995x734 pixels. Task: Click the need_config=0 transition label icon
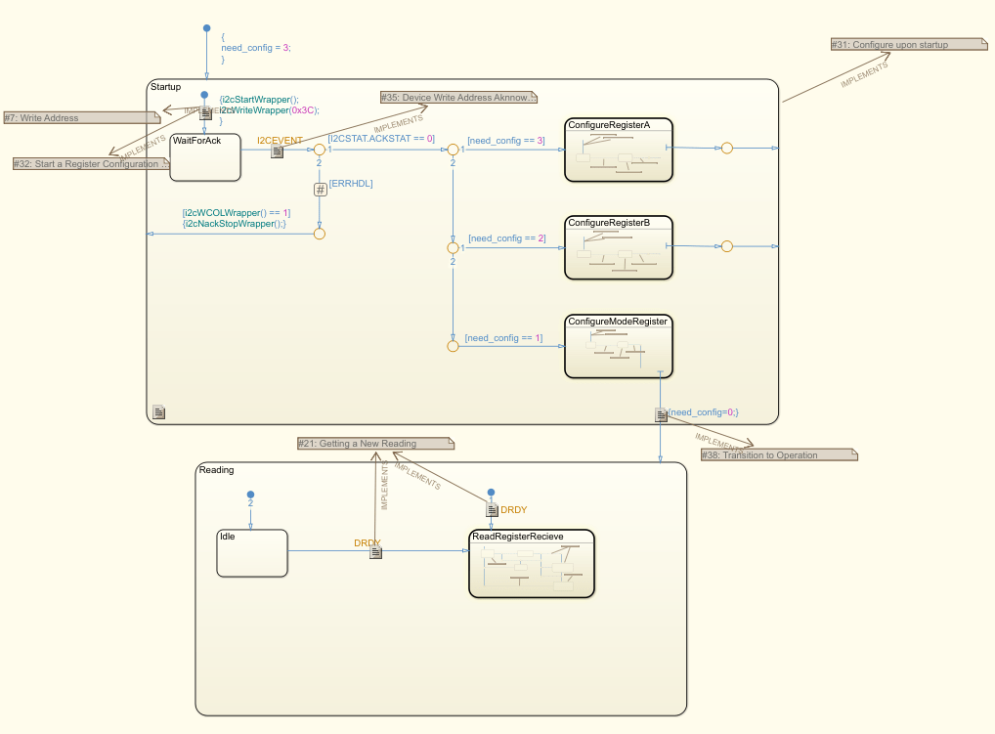662,413
